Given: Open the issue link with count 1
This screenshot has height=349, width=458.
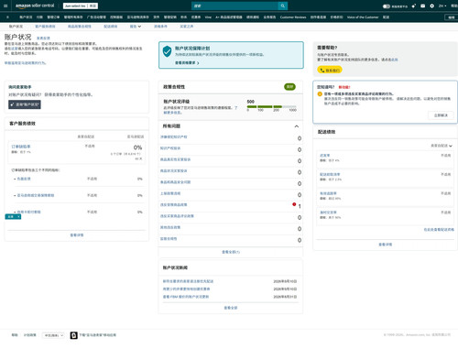Looking at the screenshot, I should pyautogui.click(x=174, y=205).
